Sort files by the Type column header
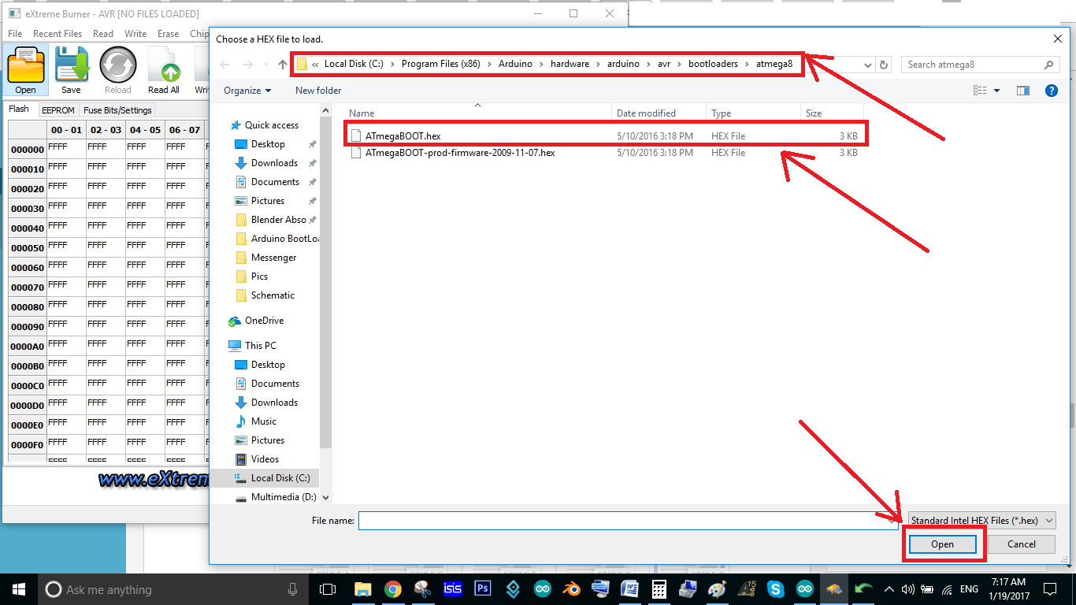This screenshot has height=605, width=1076. [x=753, y=113]
